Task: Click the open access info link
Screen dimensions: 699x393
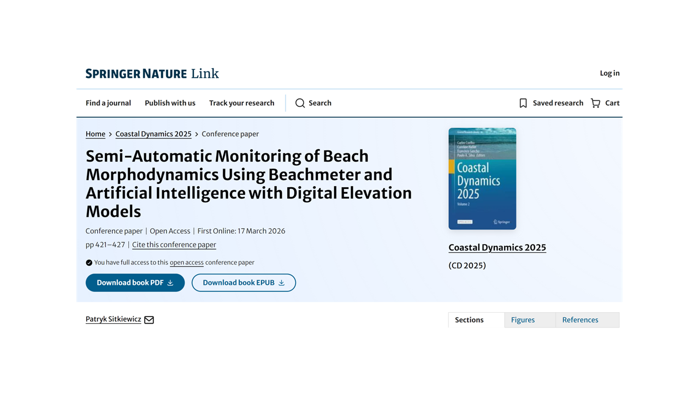Action: [186, 263]
